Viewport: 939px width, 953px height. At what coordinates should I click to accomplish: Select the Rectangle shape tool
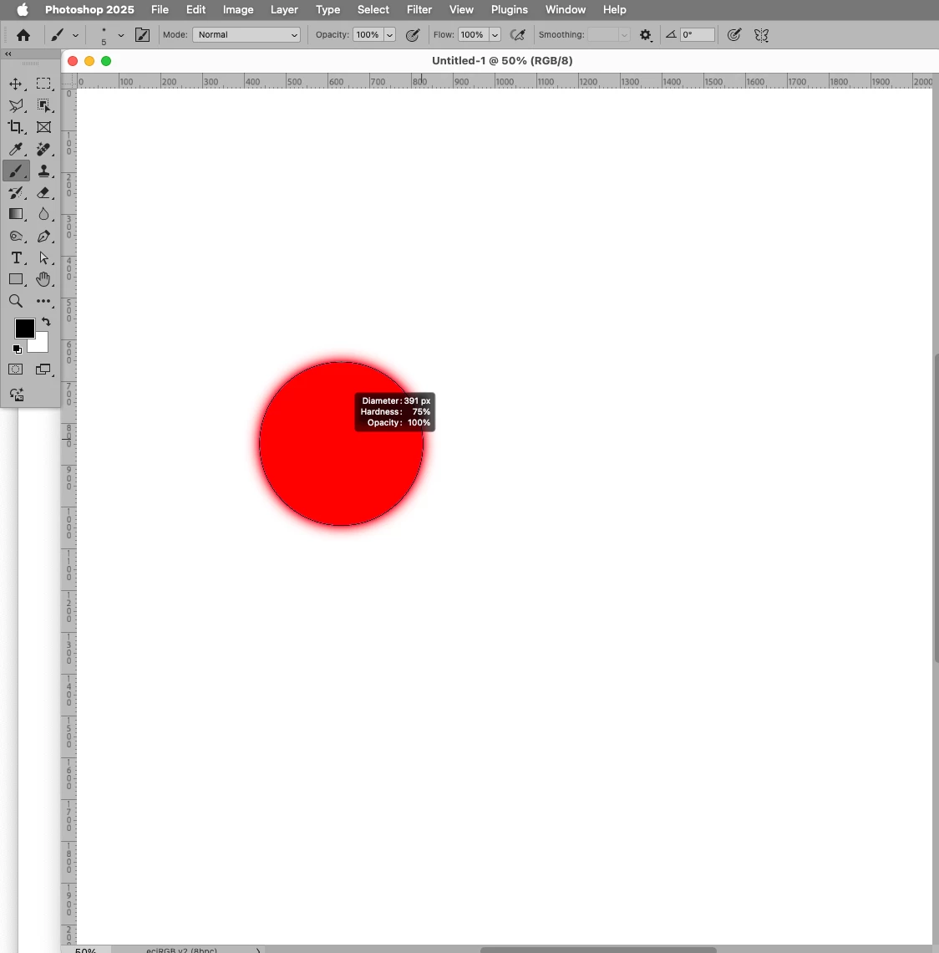[x=16, y=279]
